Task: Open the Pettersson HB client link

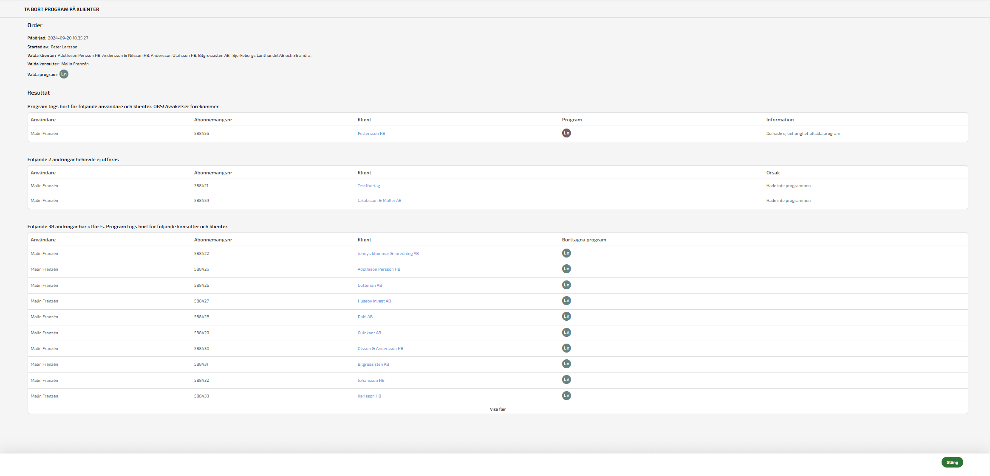Action: [x=371, y=134]
